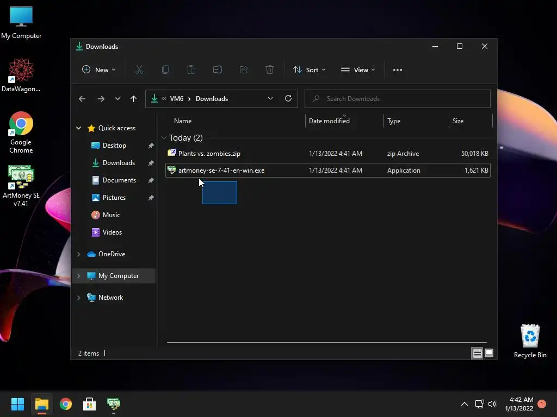The width and height of the screenshot is (557, 417).
Task: Switch to large thumbnails view icon
Action: tap(489, 353)
